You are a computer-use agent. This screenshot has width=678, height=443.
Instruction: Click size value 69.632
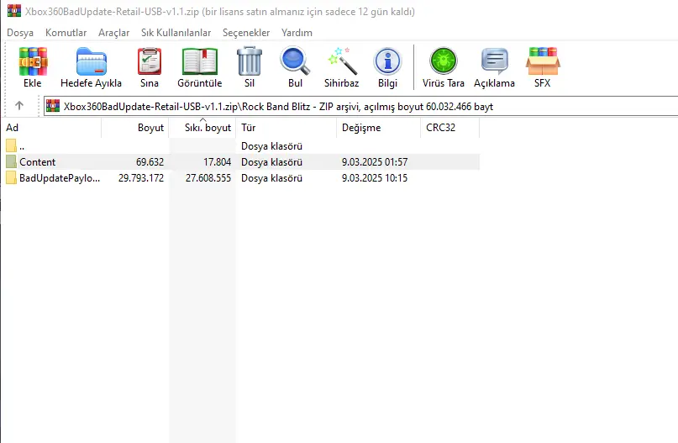pyautogui.click(x=150, y=162)
